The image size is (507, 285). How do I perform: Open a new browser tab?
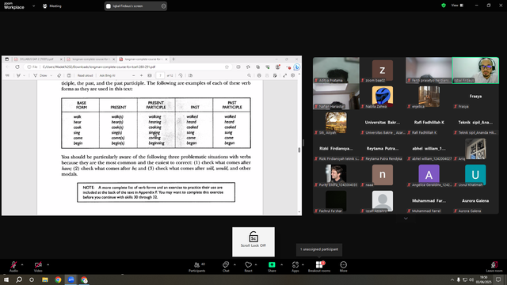173,59
